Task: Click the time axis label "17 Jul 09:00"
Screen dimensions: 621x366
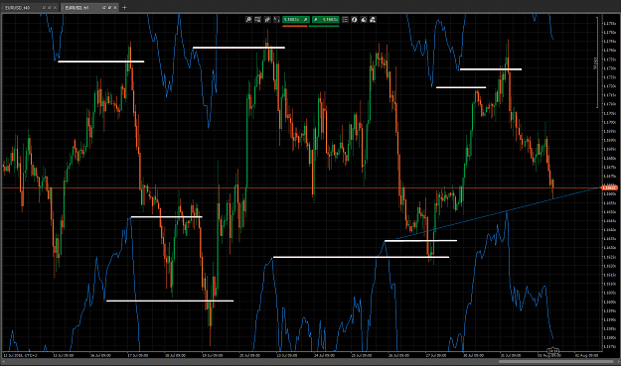Action: (x=138, y=355)
